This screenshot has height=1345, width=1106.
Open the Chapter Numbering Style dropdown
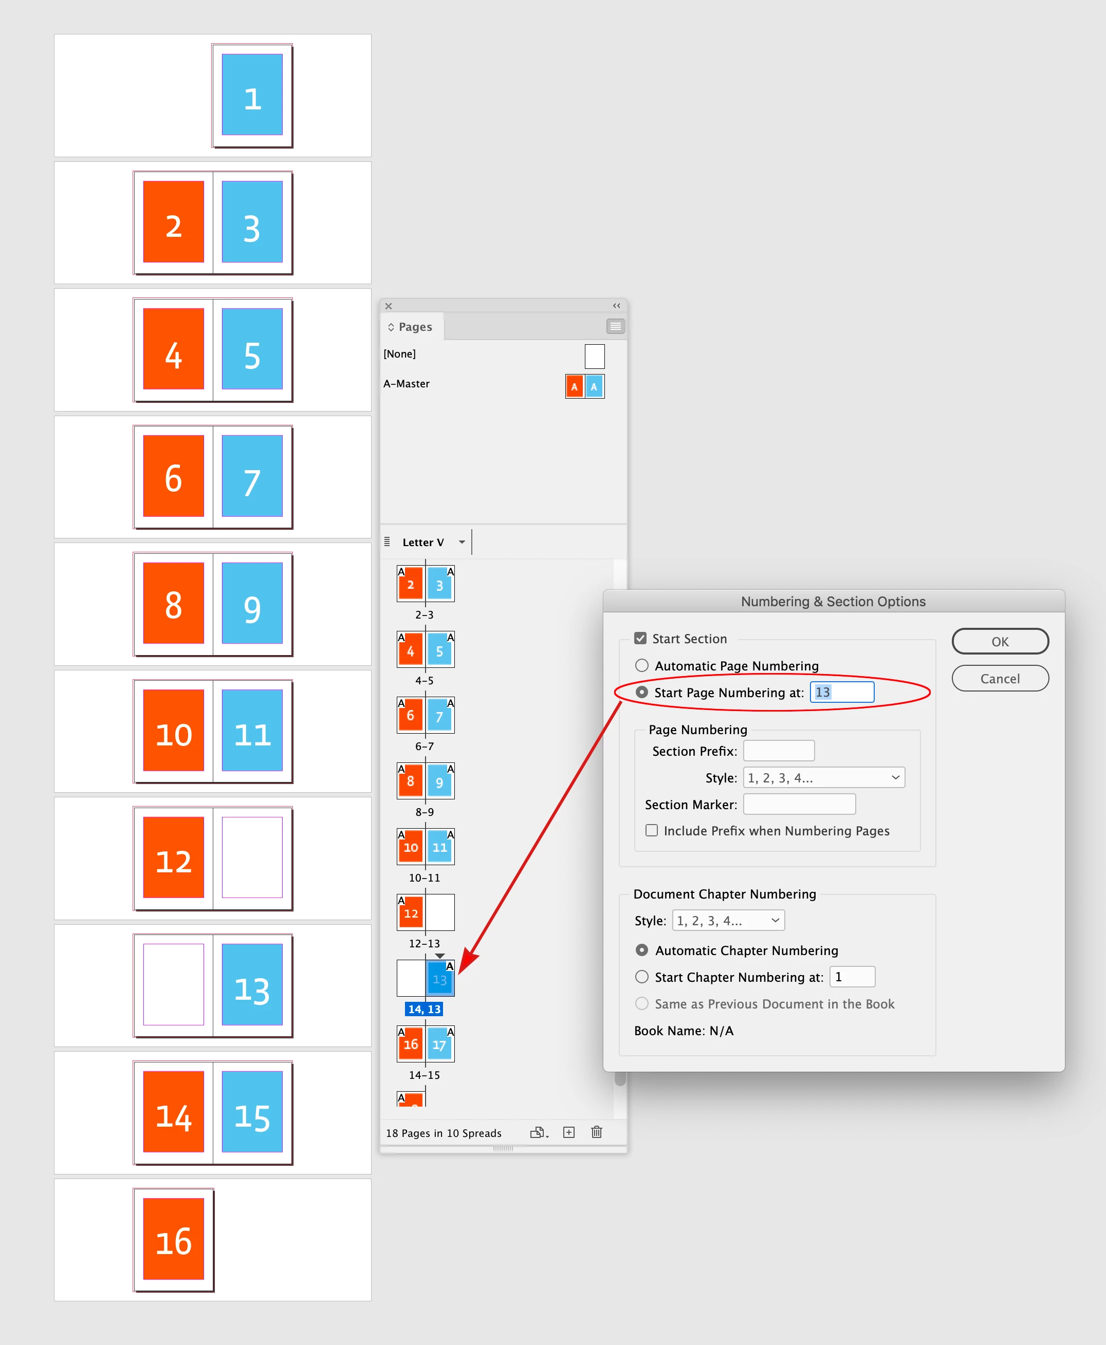(x=728, y=920)
